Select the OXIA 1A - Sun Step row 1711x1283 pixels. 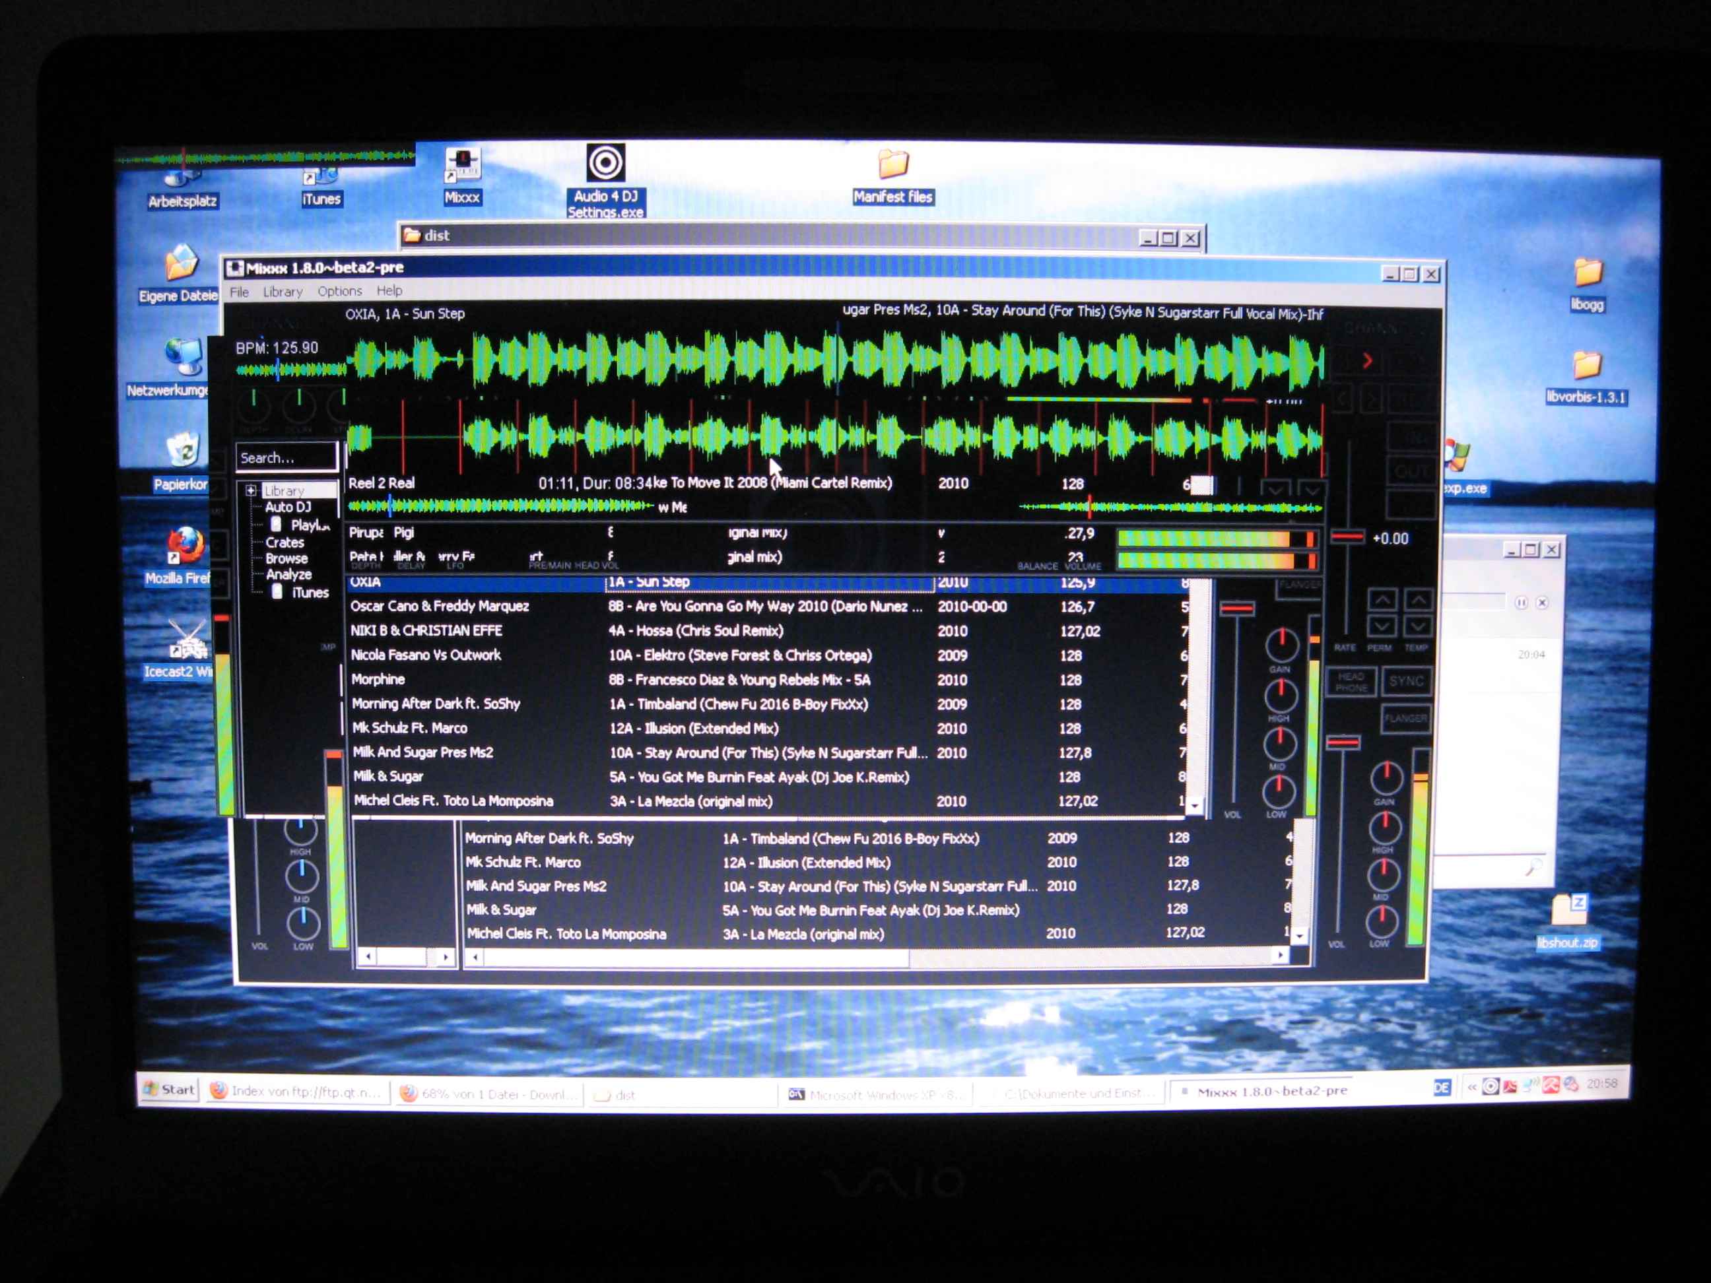pos(768,582)
